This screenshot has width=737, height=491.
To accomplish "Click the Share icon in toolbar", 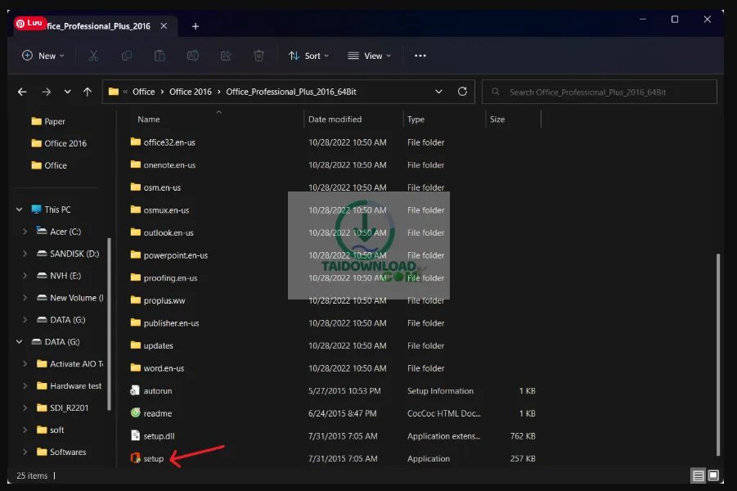I will point(226,56).
